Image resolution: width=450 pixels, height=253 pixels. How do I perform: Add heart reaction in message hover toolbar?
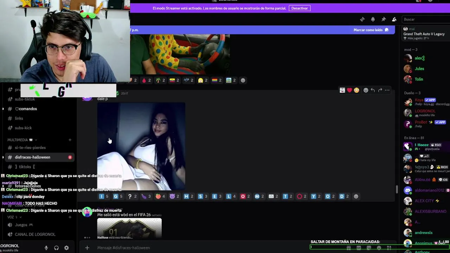349,90
